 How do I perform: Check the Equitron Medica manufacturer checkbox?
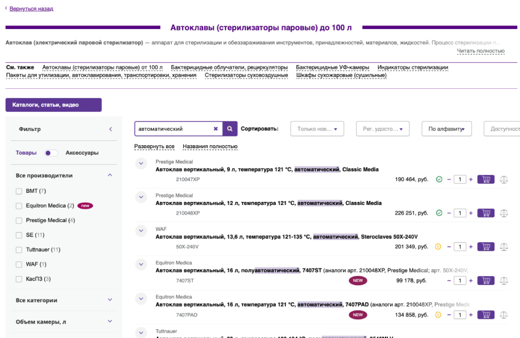pyautogui.click(x=19, y=206)
